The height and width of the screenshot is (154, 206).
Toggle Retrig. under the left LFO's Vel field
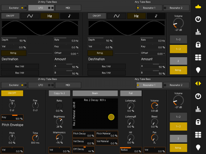(x=14, y=53)
